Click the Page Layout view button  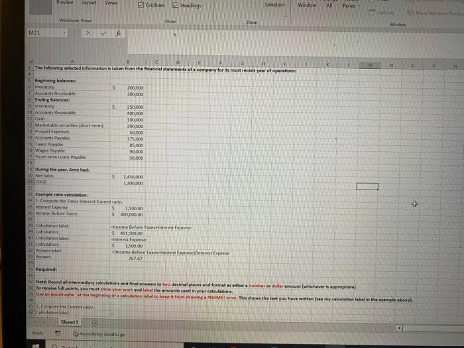click(x=89, y=3)
